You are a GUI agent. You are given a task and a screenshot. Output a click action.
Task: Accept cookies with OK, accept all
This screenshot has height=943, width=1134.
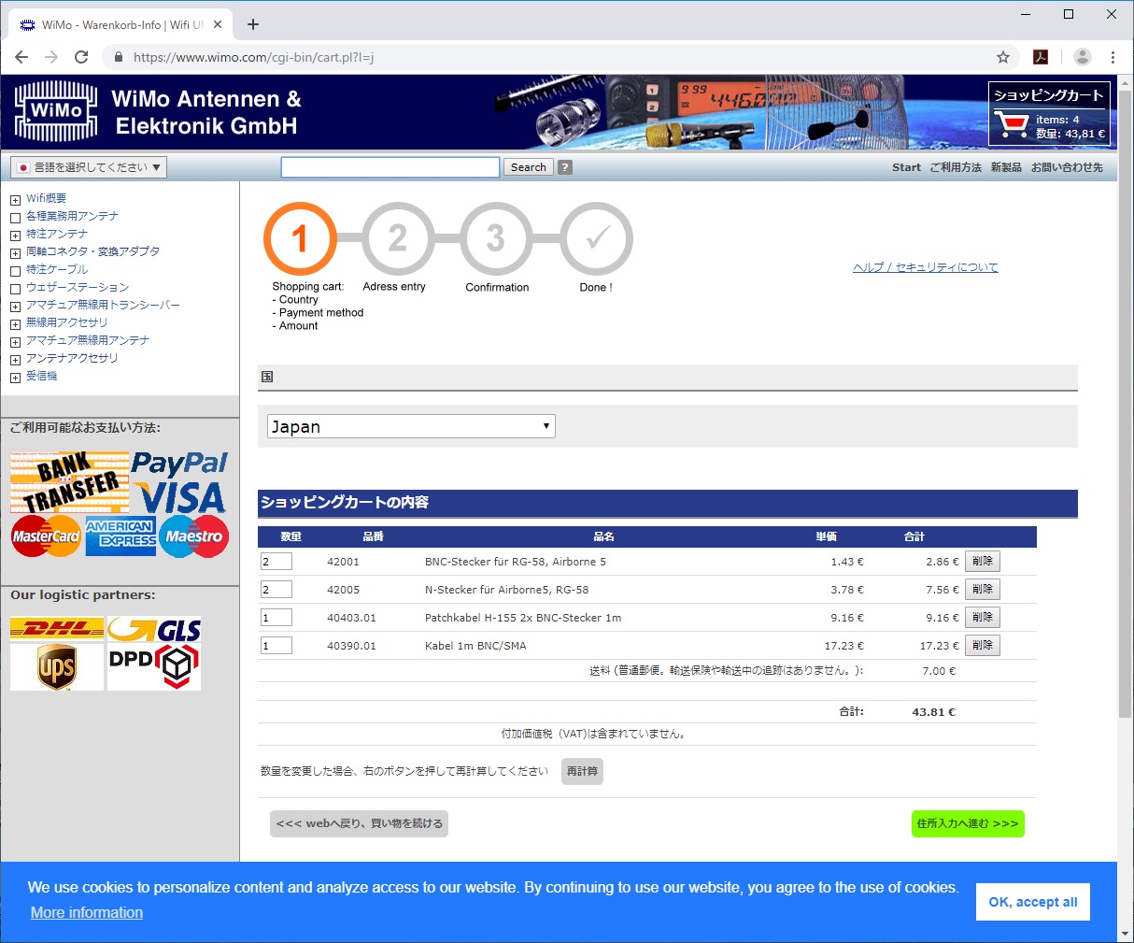[1033, 902]
